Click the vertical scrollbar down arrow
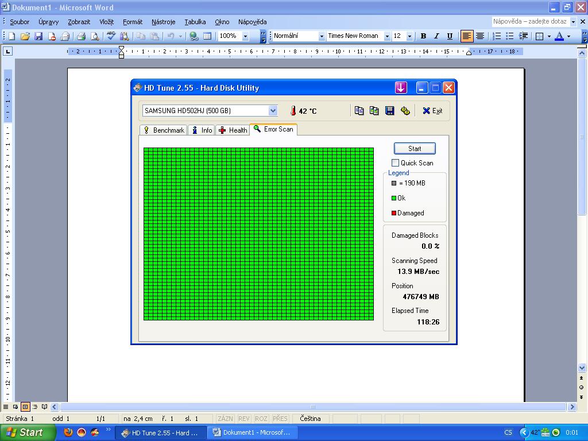This screenshot has height=441, width=588. pyautogui.click(x=582, y=367)
